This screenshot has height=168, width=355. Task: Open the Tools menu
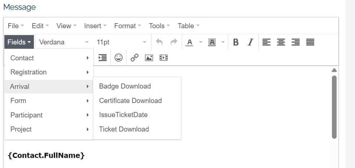coord(159,26)
